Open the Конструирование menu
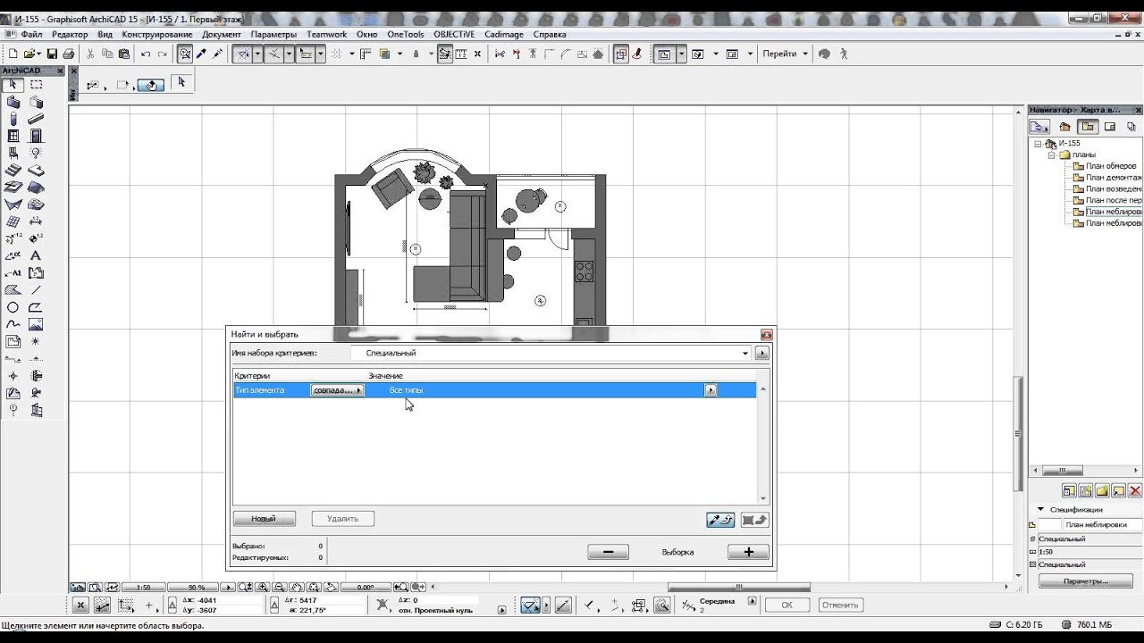The image size is (1144, 643). (x=157, y=35)
